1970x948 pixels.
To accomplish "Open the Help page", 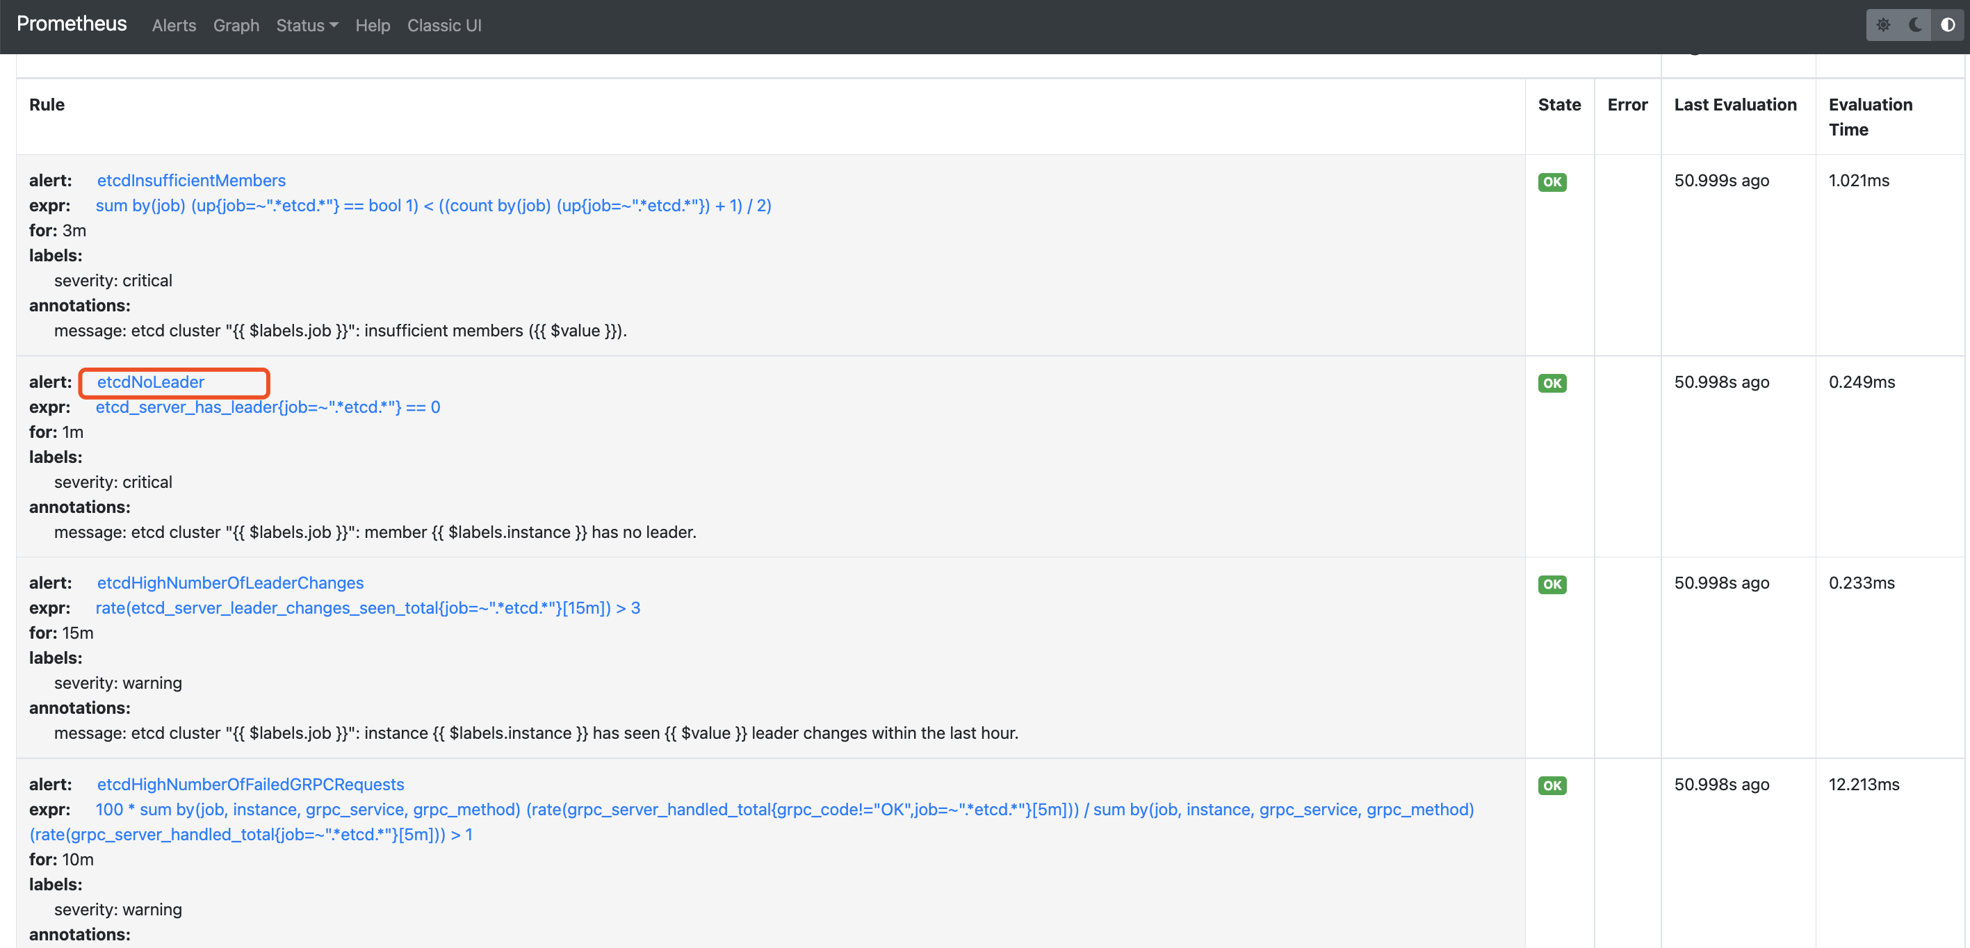I will [x=373, y=25].
